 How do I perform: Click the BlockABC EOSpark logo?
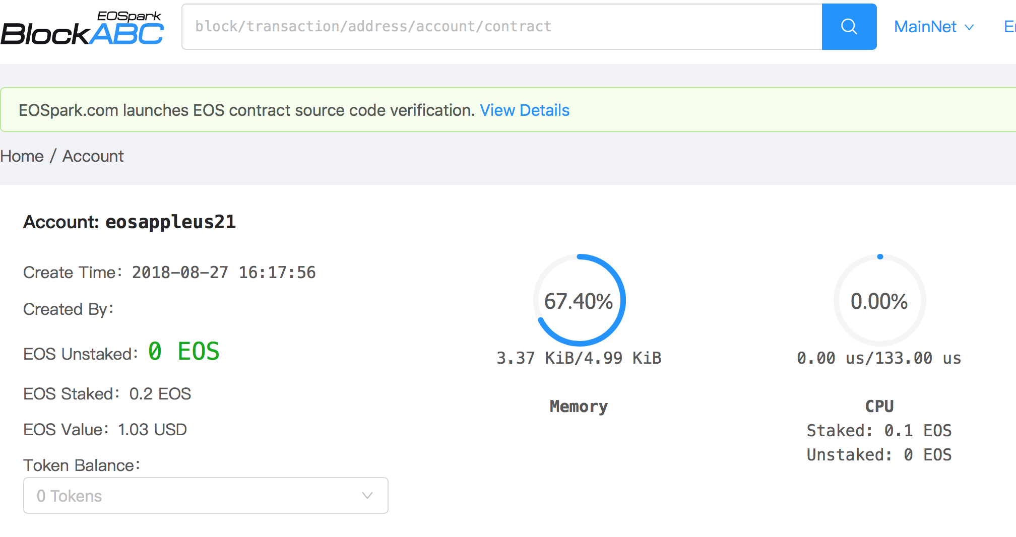pyautogui.click(x=82, y=28)
